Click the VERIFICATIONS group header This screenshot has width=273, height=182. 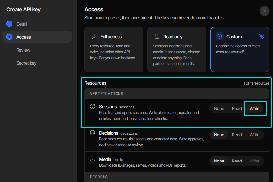[x=177, y=94]
